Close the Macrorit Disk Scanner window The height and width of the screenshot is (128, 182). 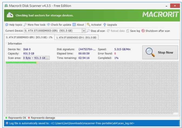pos(175,6)
